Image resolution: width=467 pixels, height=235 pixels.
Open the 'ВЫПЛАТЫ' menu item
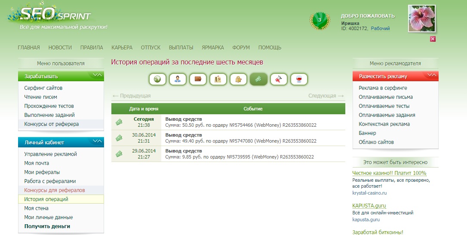click(181, 48)
